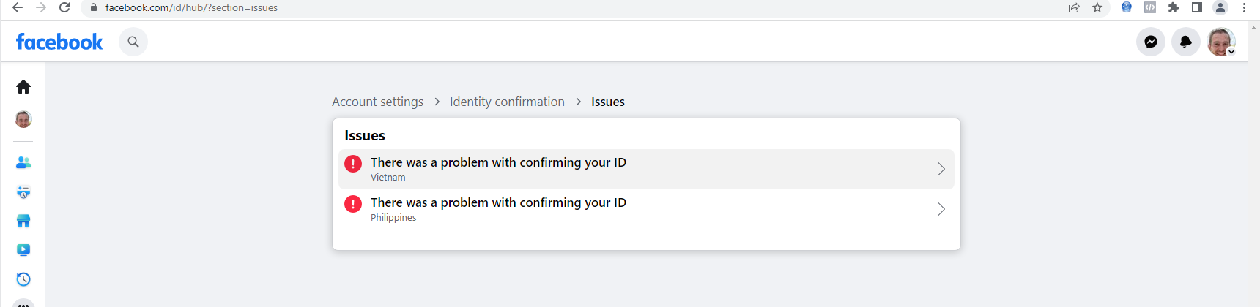Reload the page in the browser

(x=64, y=7)
